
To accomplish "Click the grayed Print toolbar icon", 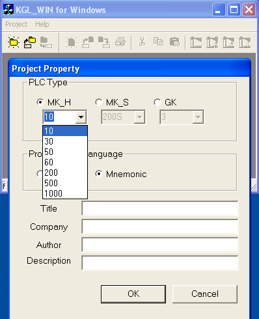I will pos(120,42).
